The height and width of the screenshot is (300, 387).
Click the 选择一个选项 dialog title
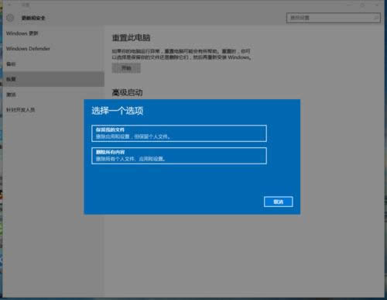coord(117,111)
